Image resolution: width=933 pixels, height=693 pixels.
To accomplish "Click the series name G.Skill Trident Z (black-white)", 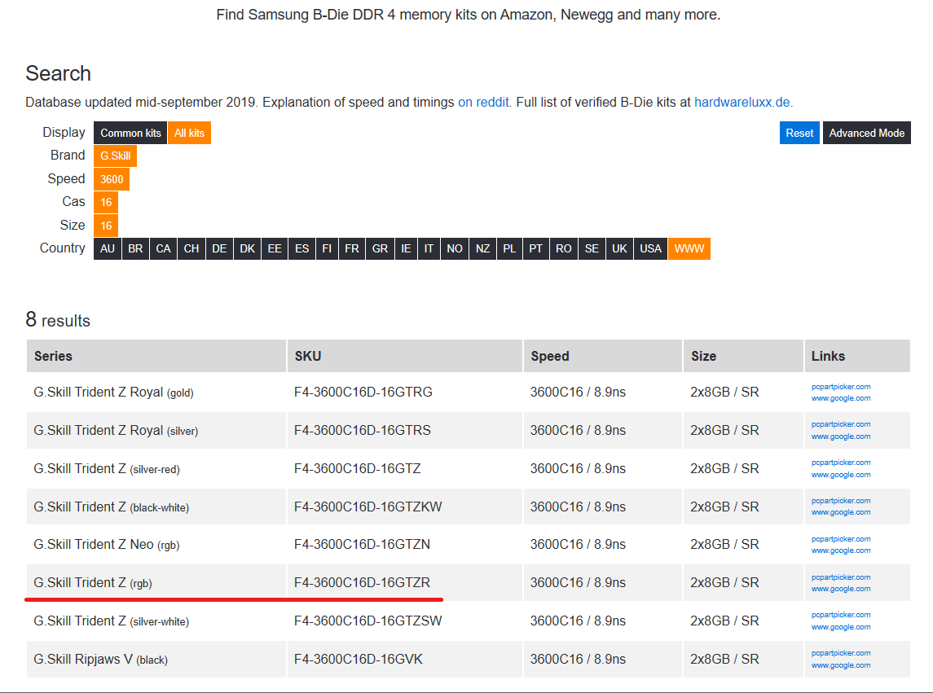I will click(112, 507).
